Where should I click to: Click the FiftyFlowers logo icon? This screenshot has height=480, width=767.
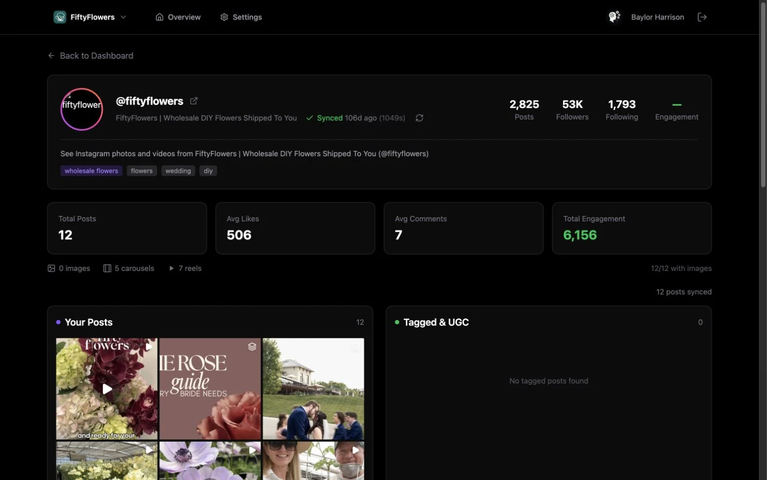60,17
